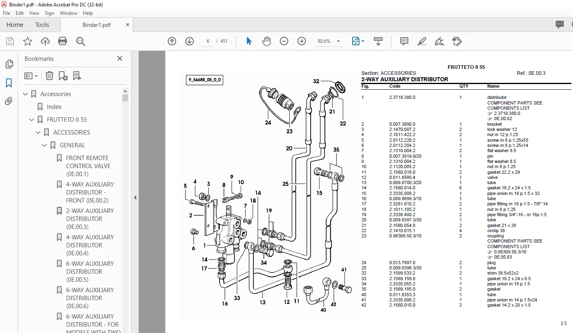Open Find text search tool

(x=81, y=41)
